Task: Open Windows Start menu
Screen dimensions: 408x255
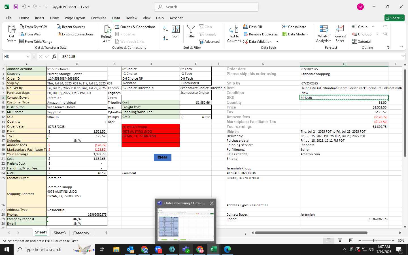Action: pyautogui.click(x=7, y=249)
